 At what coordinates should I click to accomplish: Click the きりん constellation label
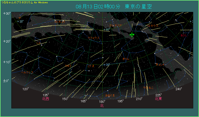click(x=126, y=59)
